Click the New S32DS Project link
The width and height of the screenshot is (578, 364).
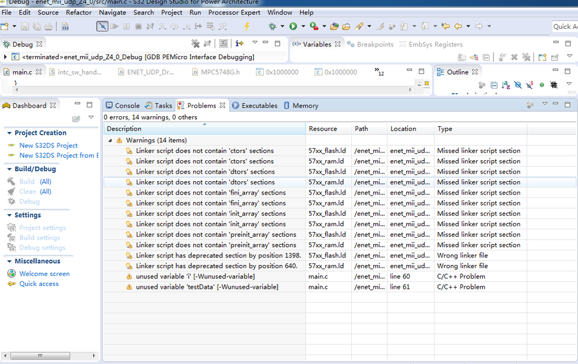pyautogui.click(x=48, y=145)
